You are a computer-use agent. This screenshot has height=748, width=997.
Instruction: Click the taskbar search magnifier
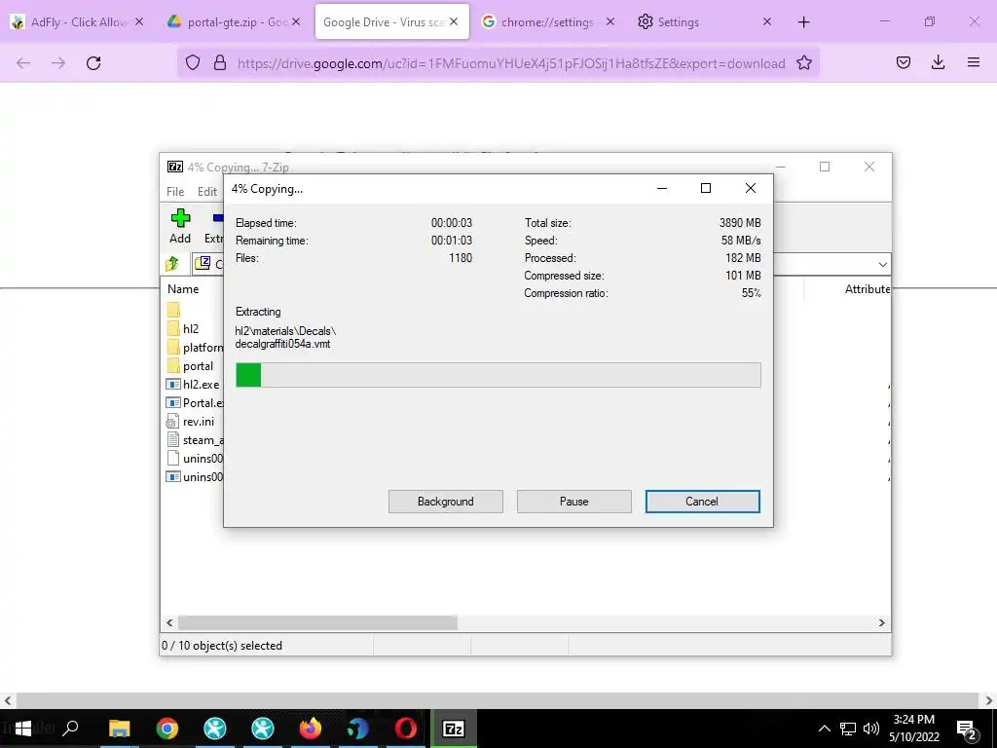(x=70, y=729)
